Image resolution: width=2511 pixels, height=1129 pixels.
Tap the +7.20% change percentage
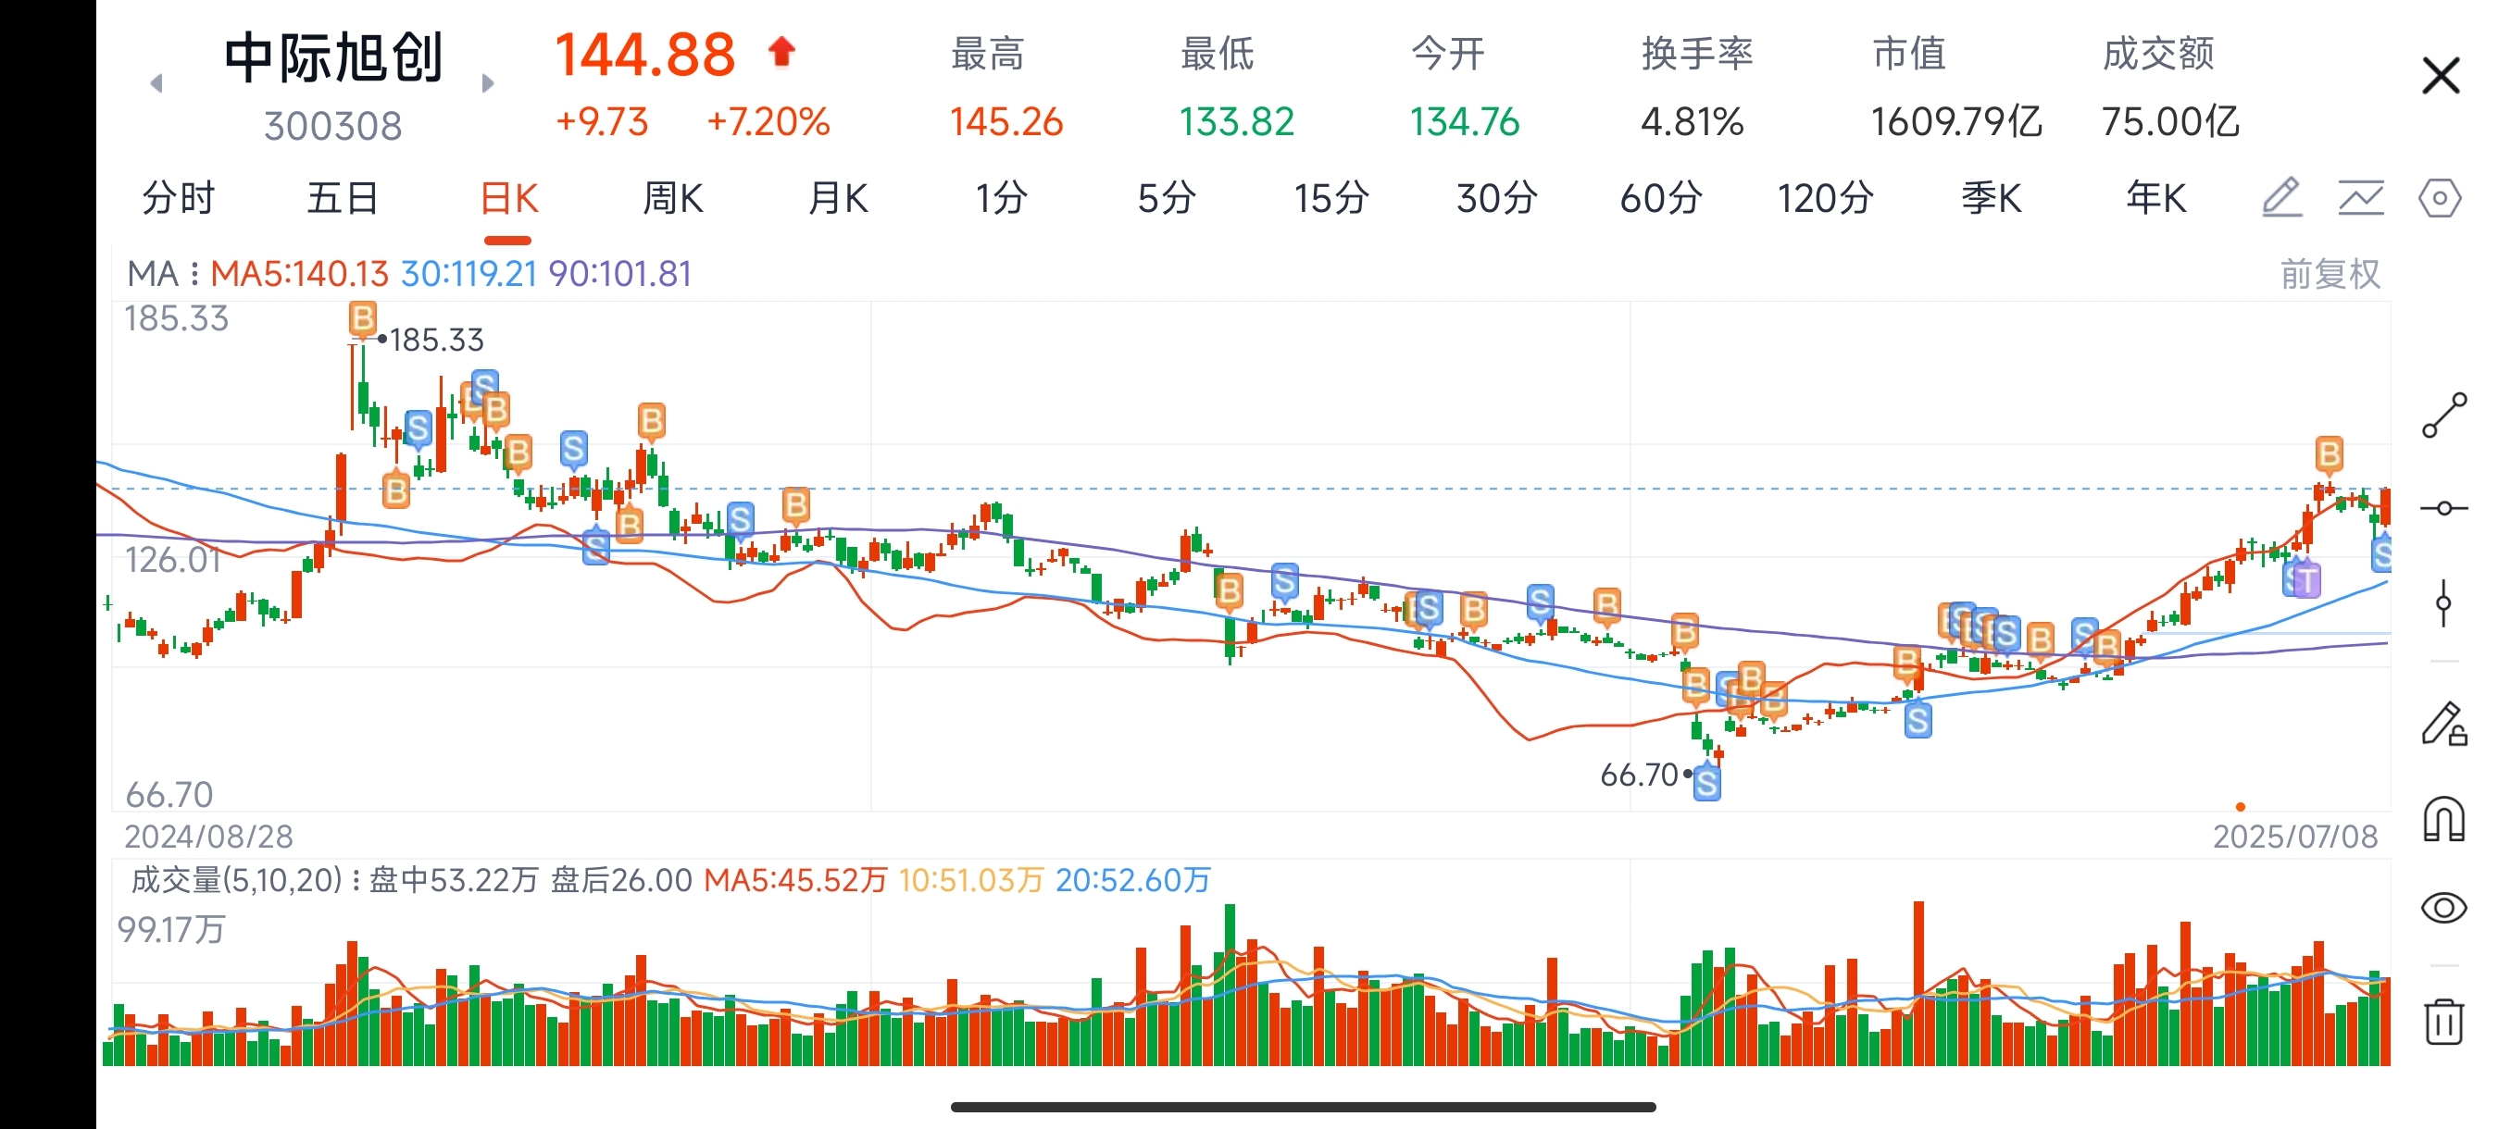pyautogui.click(x=768, y=122)
